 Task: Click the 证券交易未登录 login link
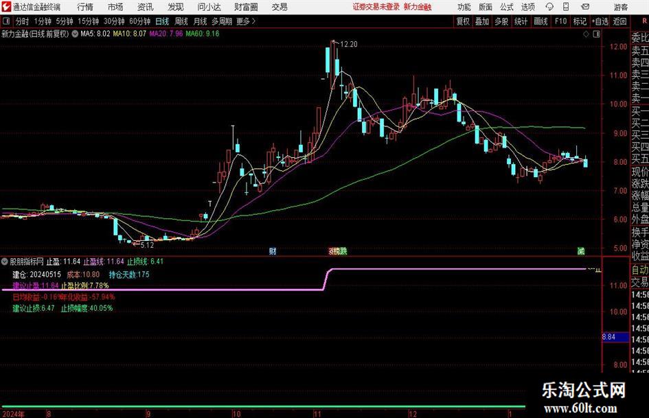tap(376, 7)
